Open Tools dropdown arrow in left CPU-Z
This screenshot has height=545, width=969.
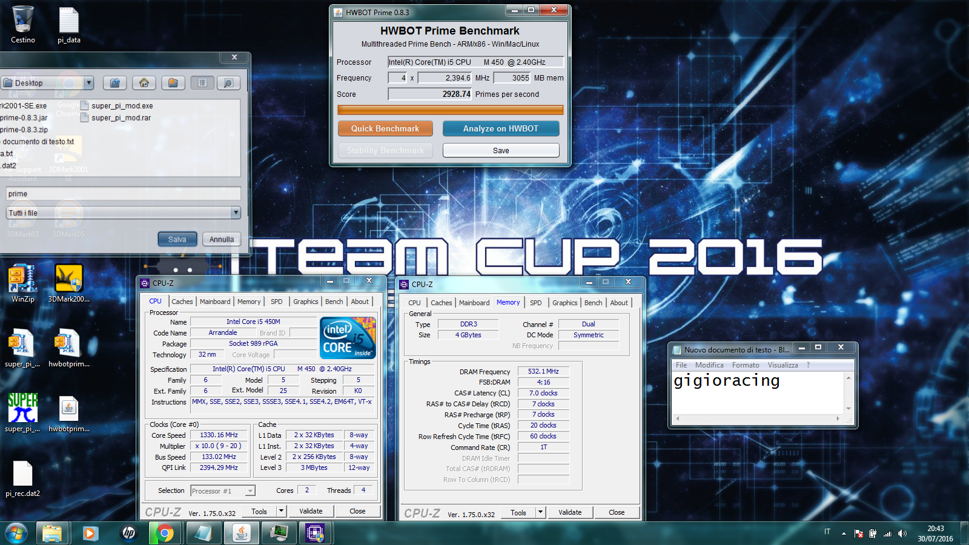tap(281, 511)
